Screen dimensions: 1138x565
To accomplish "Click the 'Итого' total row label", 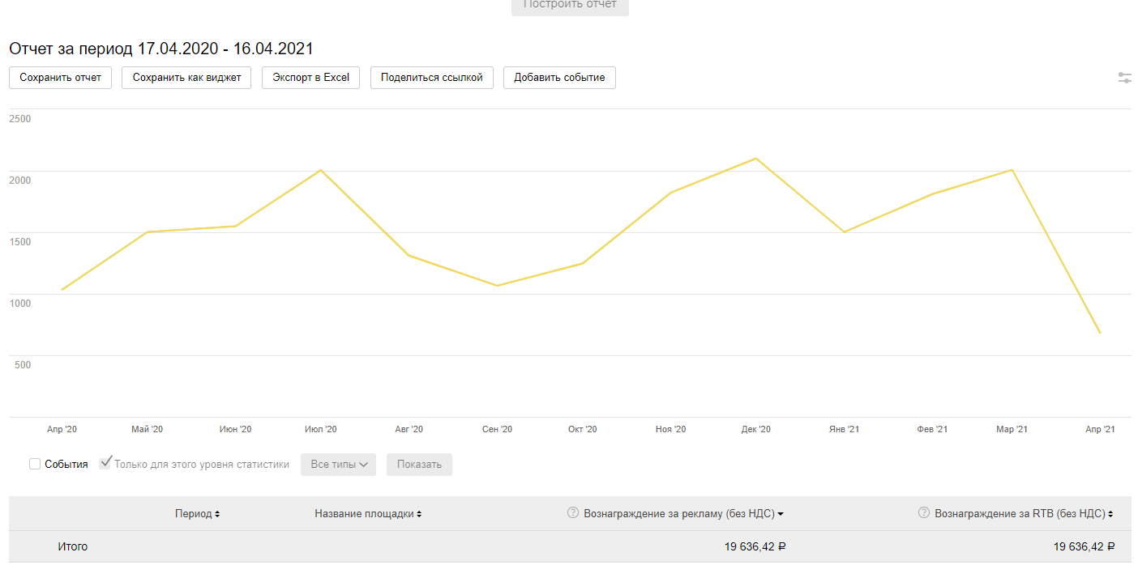I will [73, 547].
